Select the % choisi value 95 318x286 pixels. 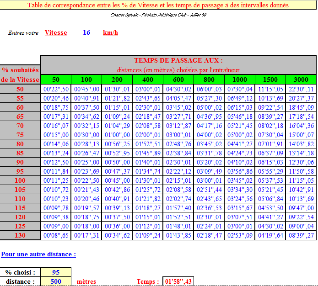pos(56,272)
